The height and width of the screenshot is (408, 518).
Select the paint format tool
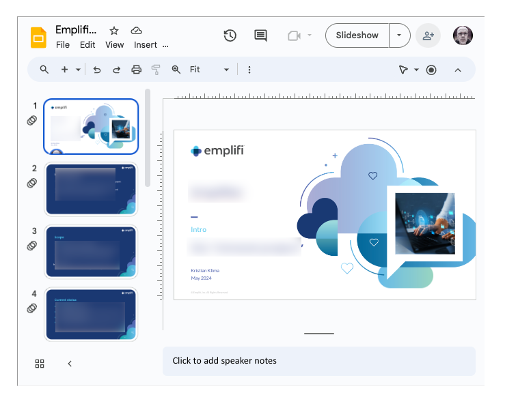[156, 70]
